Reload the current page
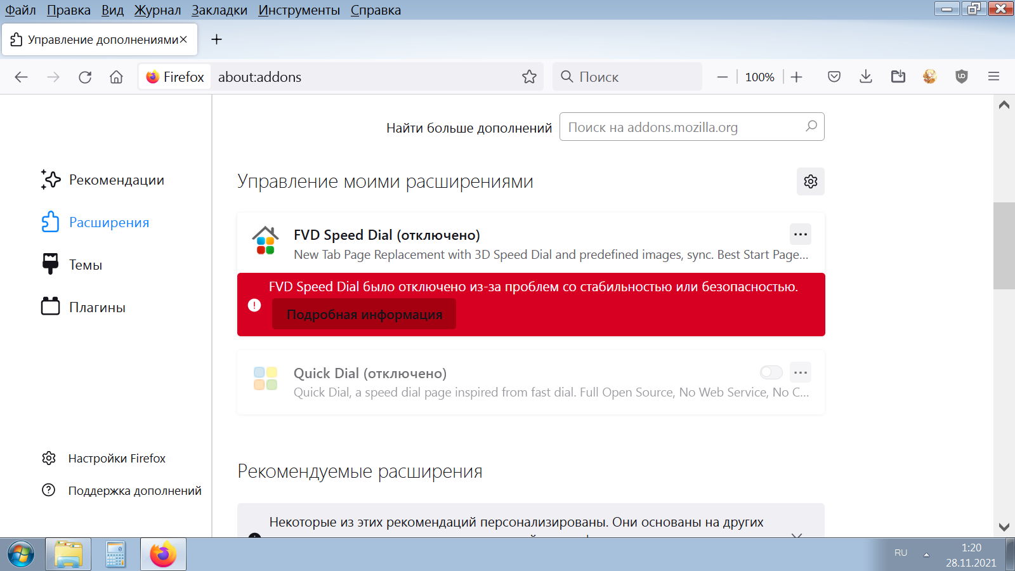The width and height of the screenshot is (1015, 571). pos(85,77)
